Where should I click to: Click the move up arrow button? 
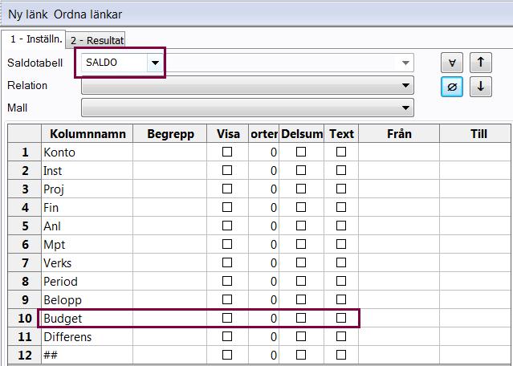point(481,63)
